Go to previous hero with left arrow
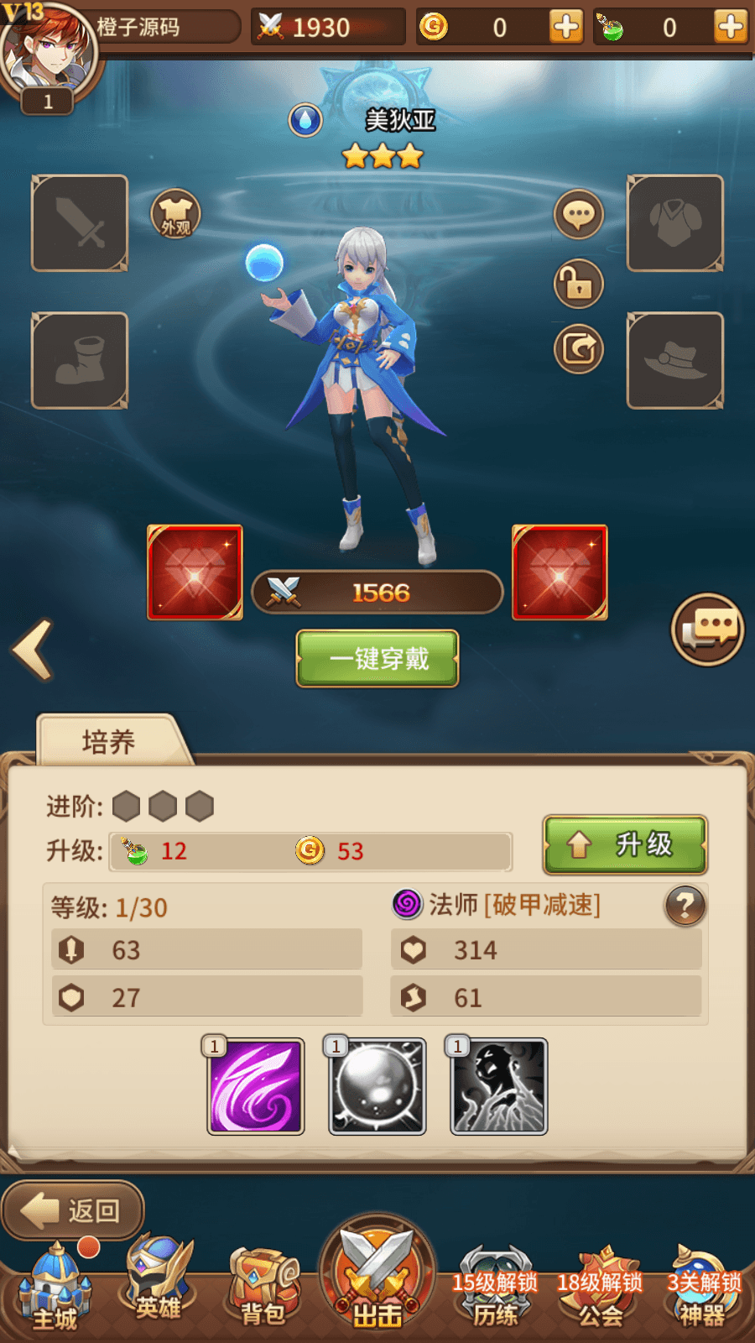 (x=34, y=649)
